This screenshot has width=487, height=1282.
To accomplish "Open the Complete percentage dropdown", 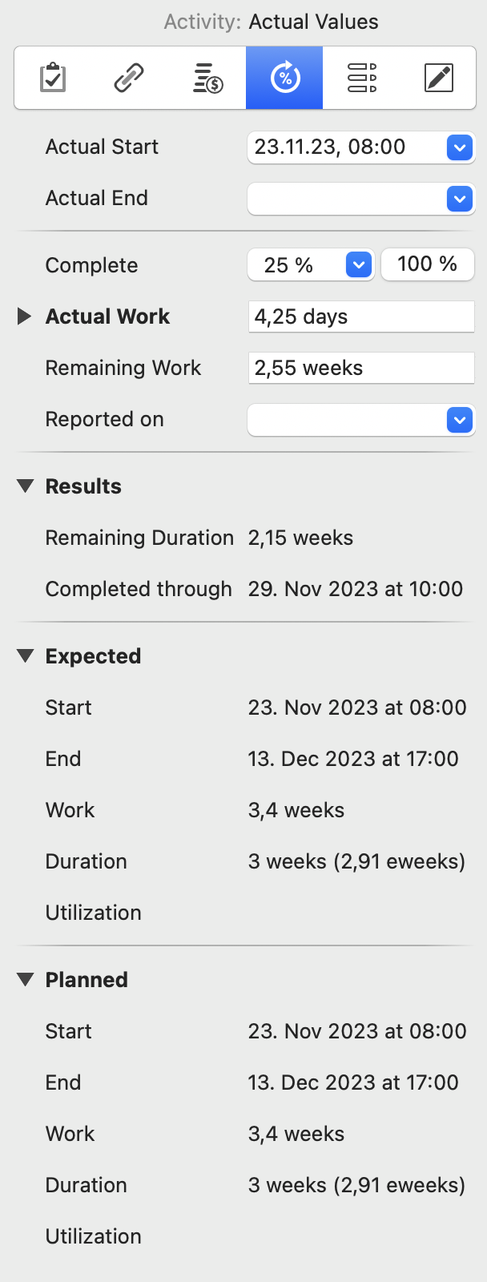I will [x=359, y=264].
